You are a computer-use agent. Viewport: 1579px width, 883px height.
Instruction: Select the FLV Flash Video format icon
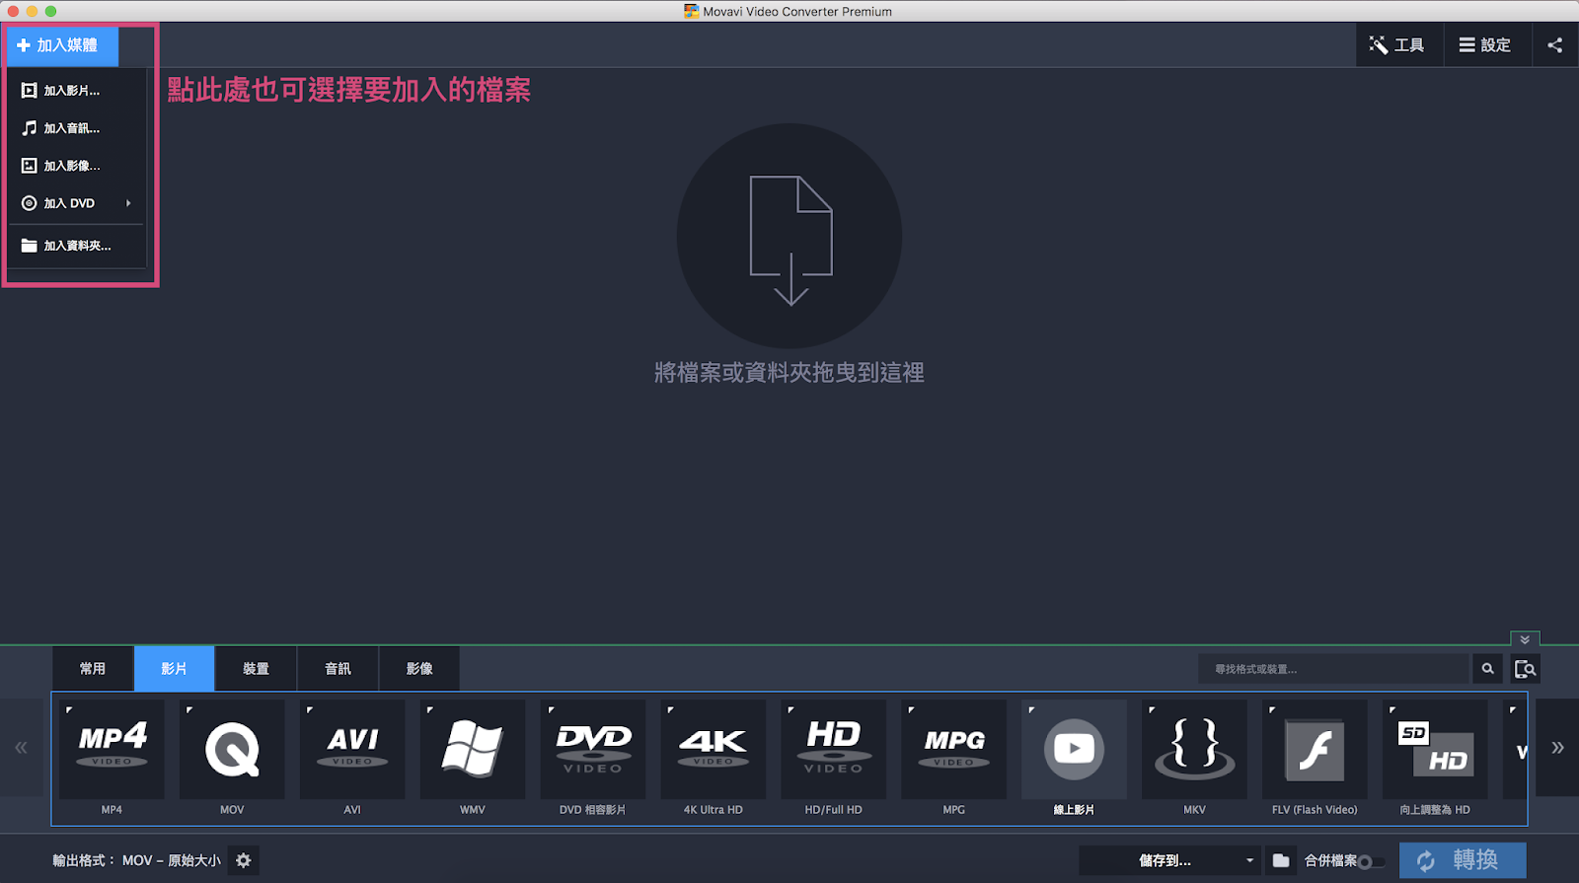click(1316, 750)
